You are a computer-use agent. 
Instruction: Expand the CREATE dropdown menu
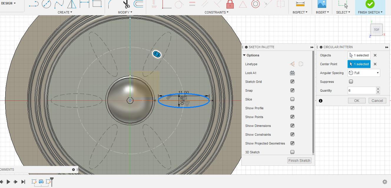pyautogui.click(x=65, y=12)
